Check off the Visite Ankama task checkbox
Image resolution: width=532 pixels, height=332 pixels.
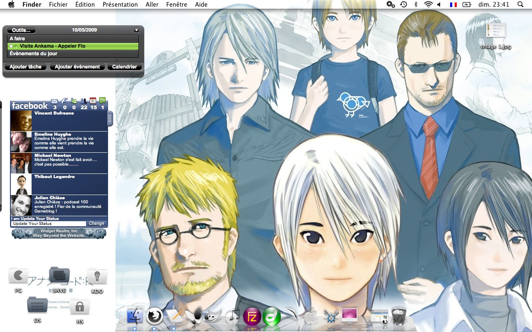tap(11, 46)
